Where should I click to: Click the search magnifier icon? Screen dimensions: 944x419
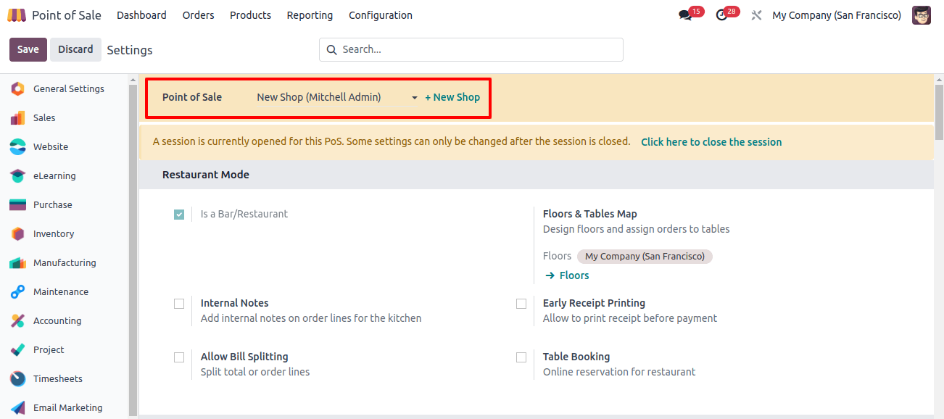pos(332,50)
